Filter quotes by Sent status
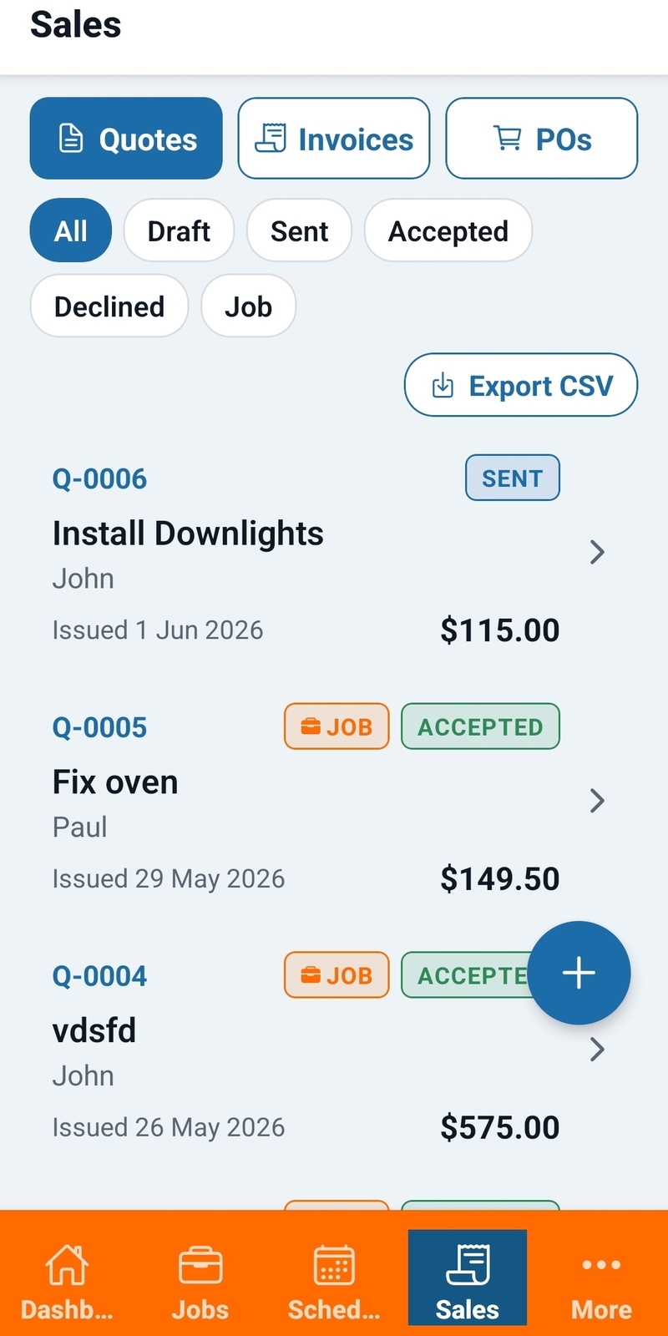The image size is (668, 1336). tap(299, 230)
